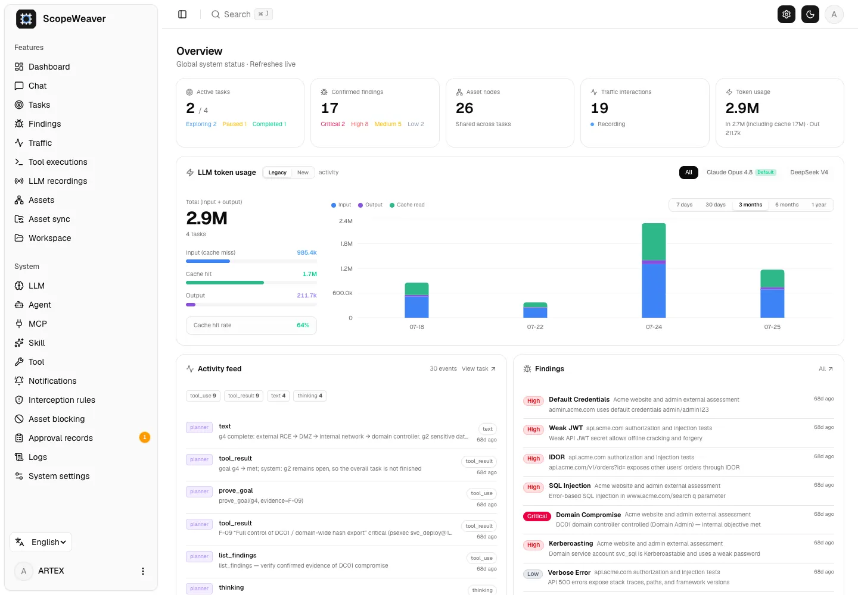
Task: Open Tool executions page
Action: 81,162
